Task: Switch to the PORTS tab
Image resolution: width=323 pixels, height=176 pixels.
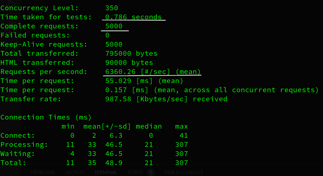Action: [135, 172]
